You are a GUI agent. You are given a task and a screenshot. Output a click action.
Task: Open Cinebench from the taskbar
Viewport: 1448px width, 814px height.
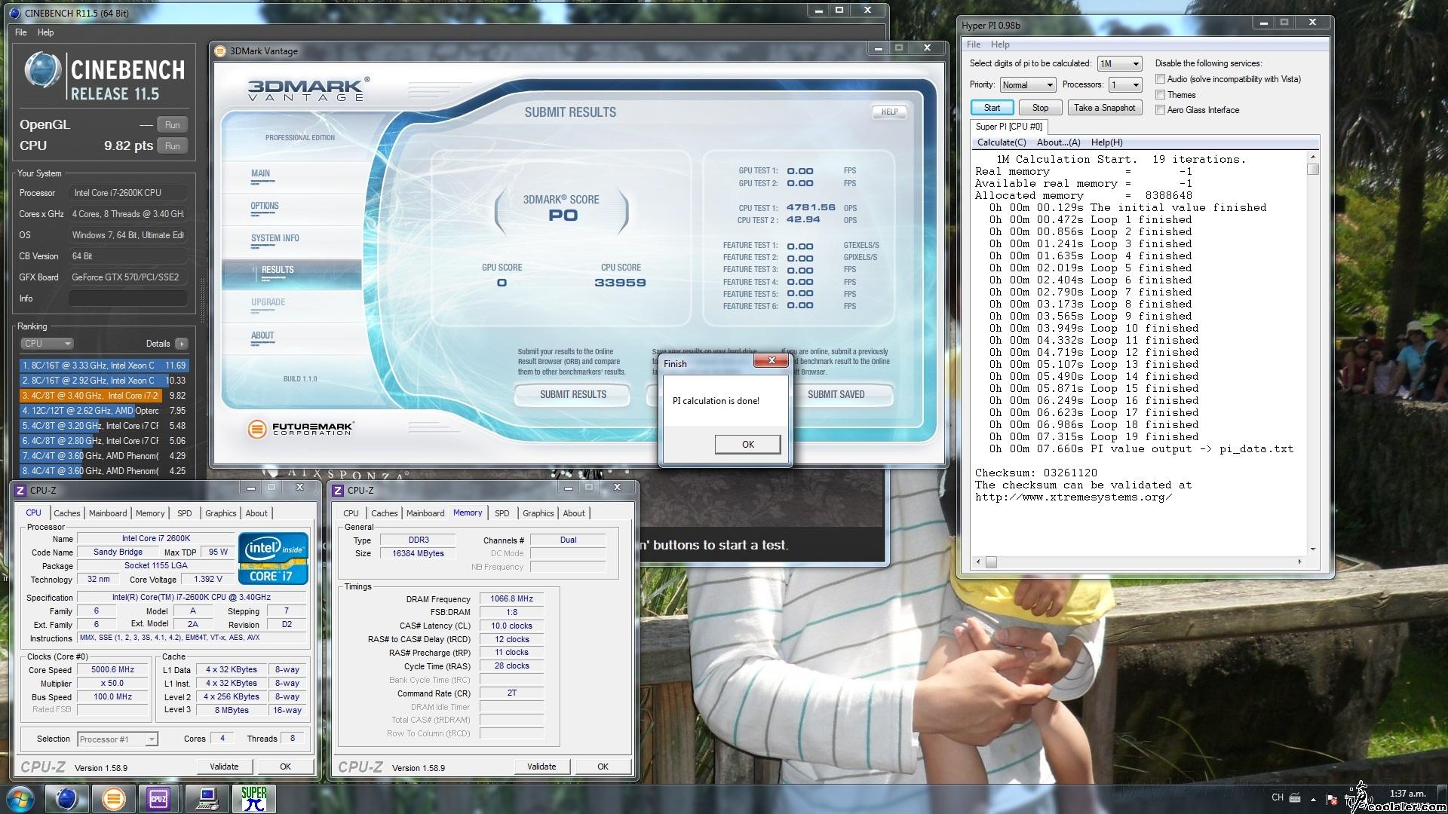pyautogui.click(x=66, y=798)
